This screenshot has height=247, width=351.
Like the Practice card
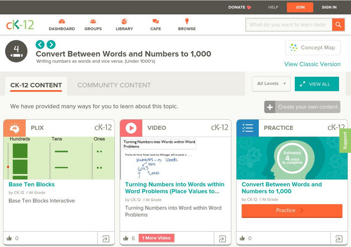click(x=243, y=238)
